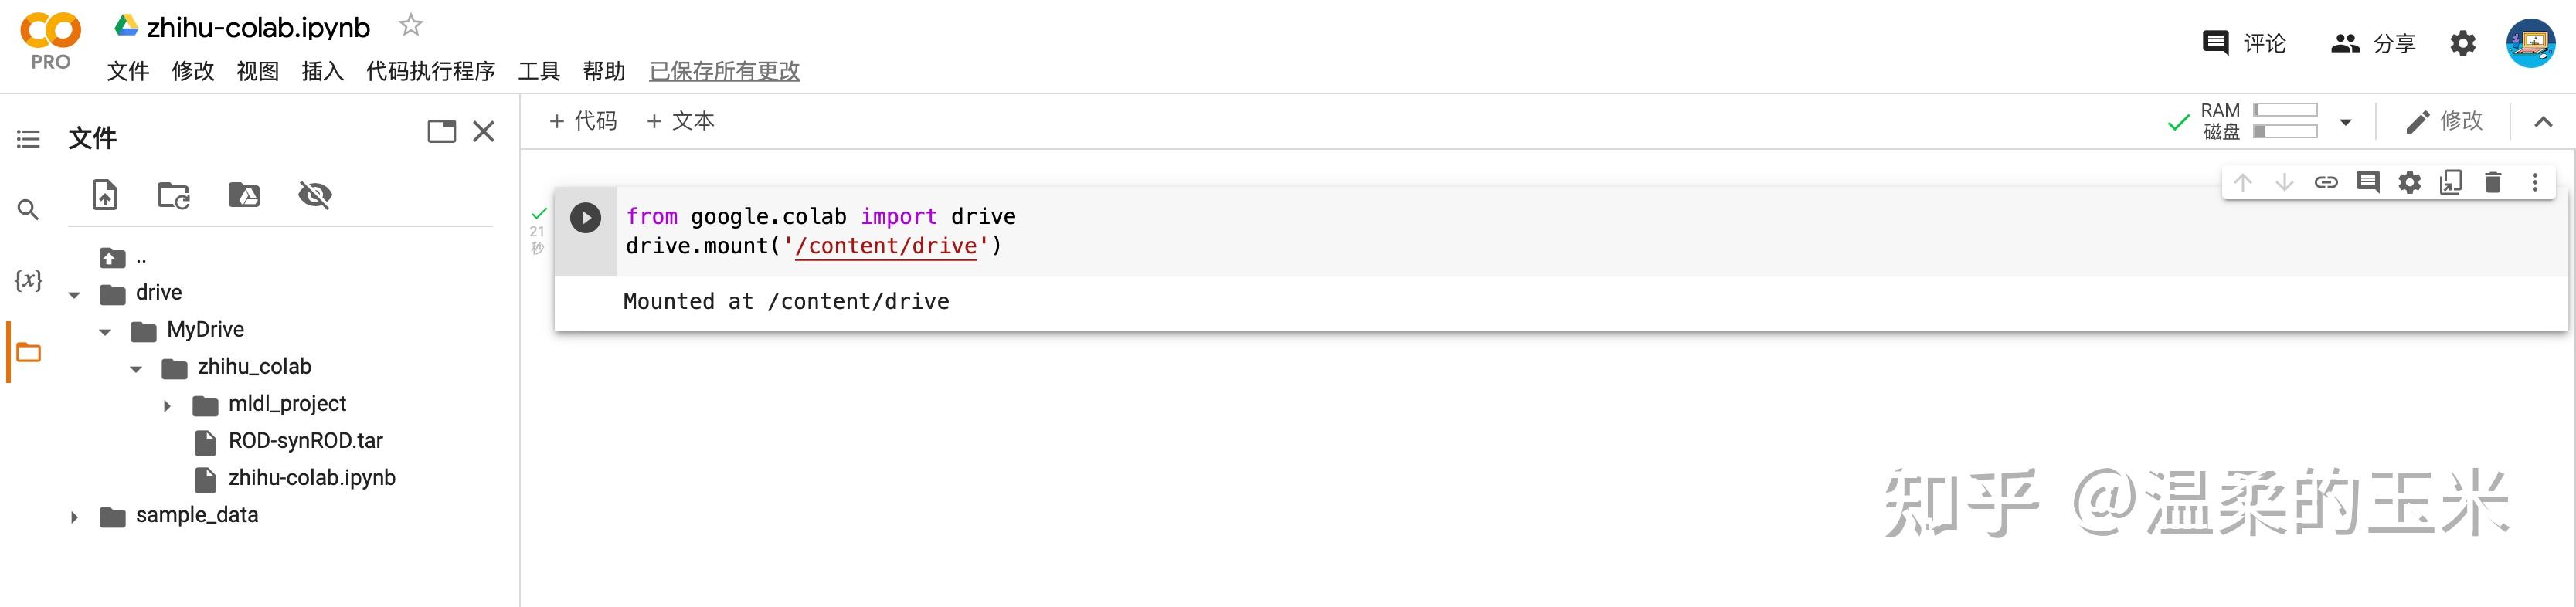Star the zhihu-colab.ipynb notebook
The image size is (2576, 607).
pos(410,26)
